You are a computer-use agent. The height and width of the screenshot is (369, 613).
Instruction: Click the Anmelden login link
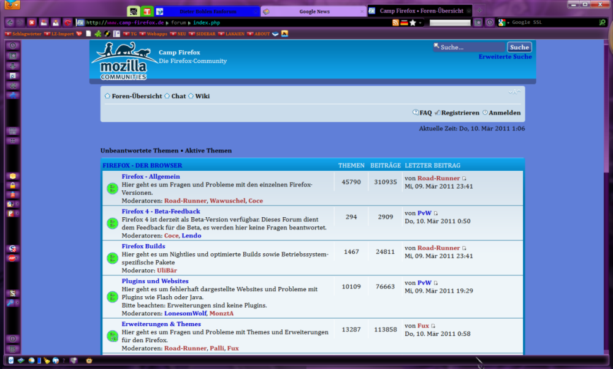(x=504, y=113)
